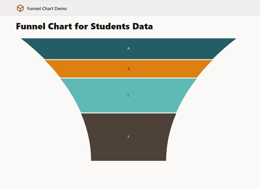Click the label B inside the funnel
This screenshot has width=260, height=189.
pos(129,68)
